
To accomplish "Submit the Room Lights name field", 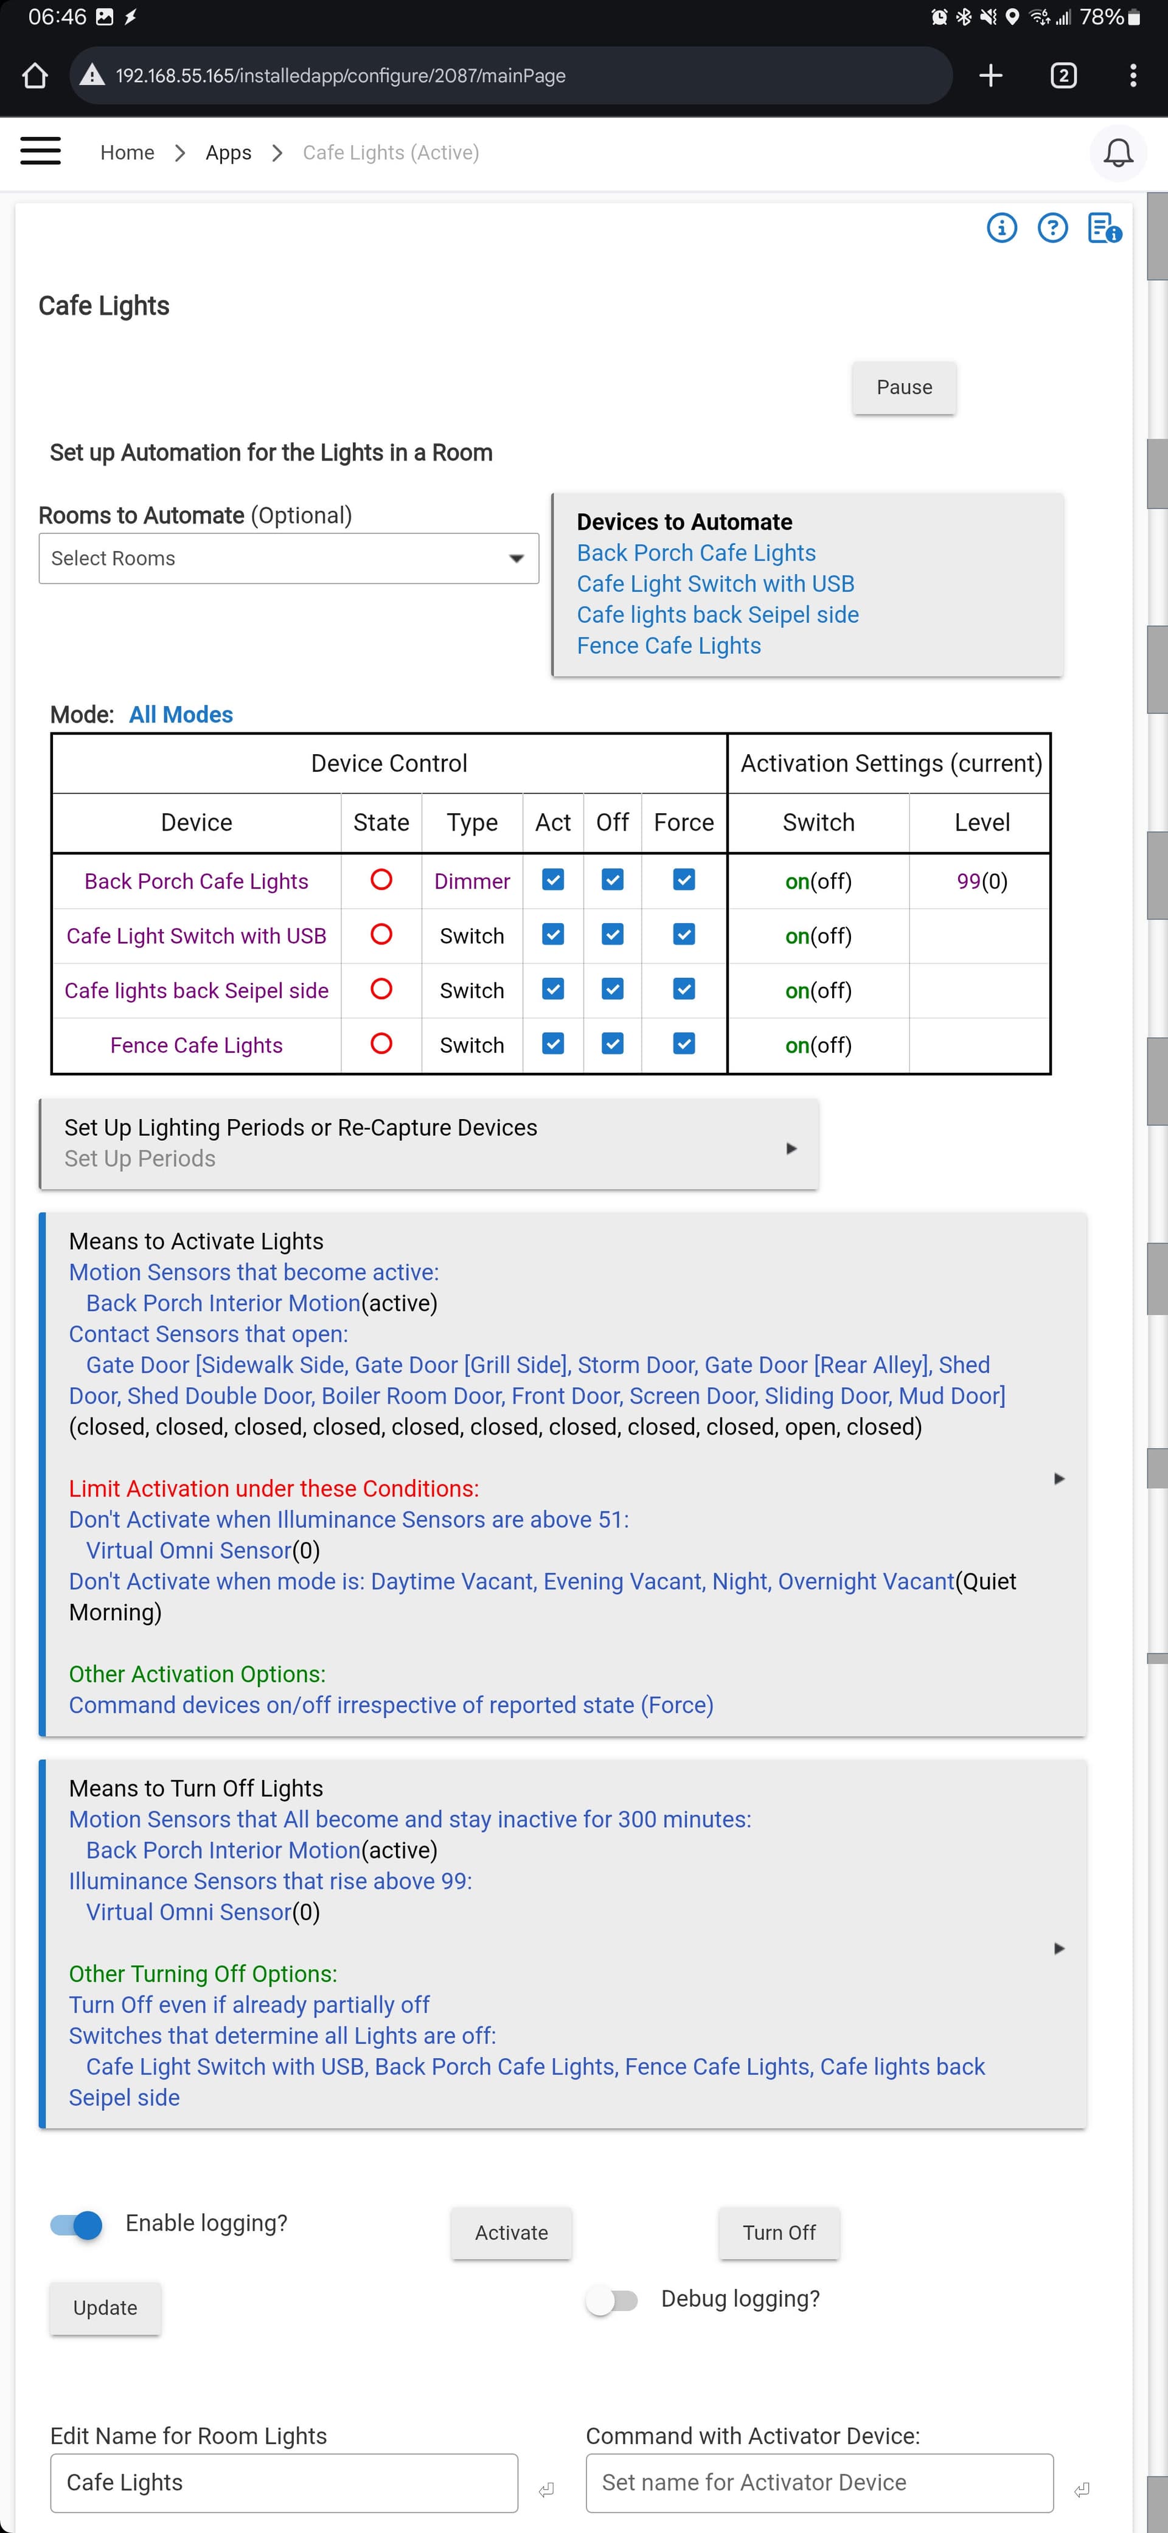I will click(546, 2490).
